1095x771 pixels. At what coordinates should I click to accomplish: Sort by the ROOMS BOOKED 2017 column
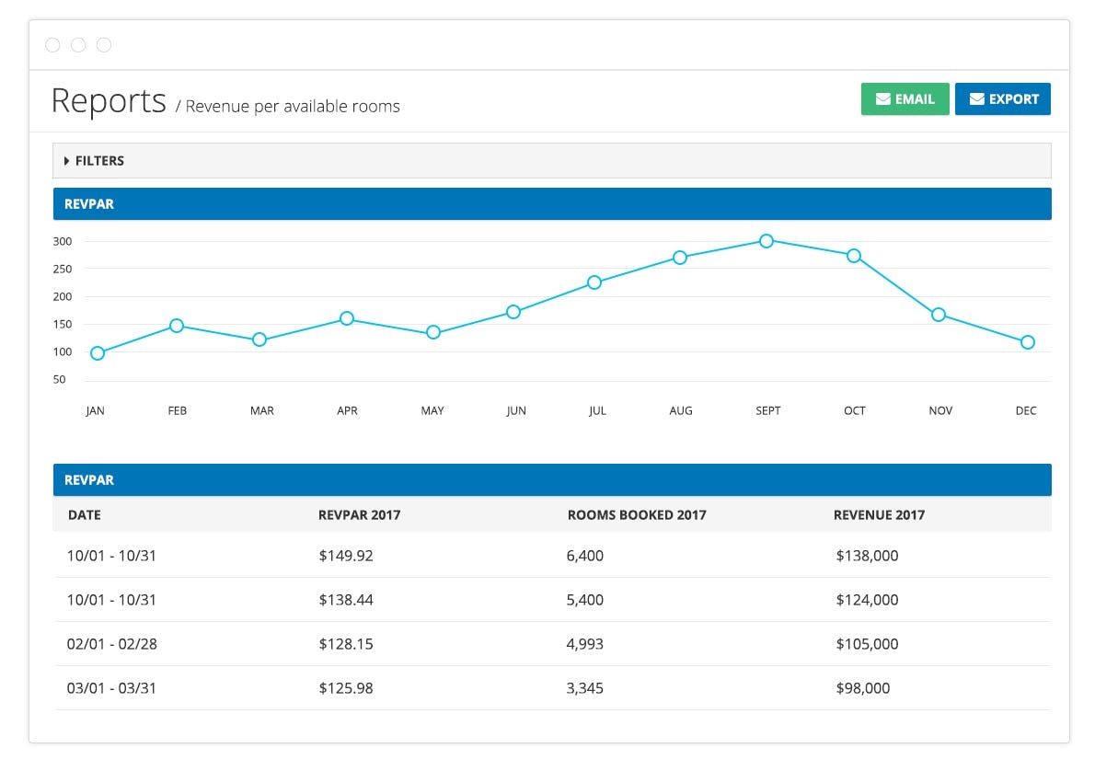click(637, 515)
